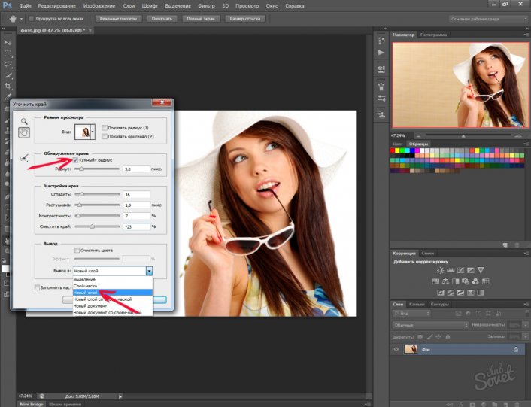The width and height of the screenshot is (531, 407).
Task: Click the "Полный экран" button
Action: point(201,19)
